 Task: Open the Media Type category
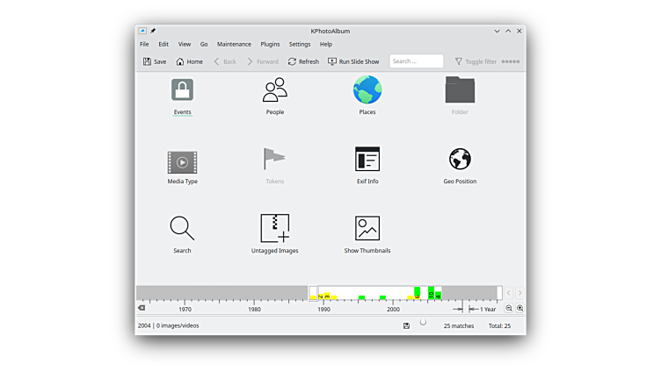[x=182, y=162]
